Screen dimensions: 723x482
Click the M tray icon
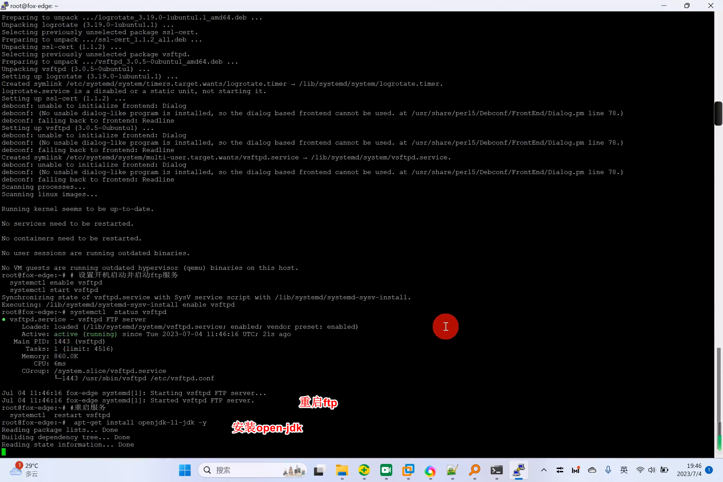point(576,470)
